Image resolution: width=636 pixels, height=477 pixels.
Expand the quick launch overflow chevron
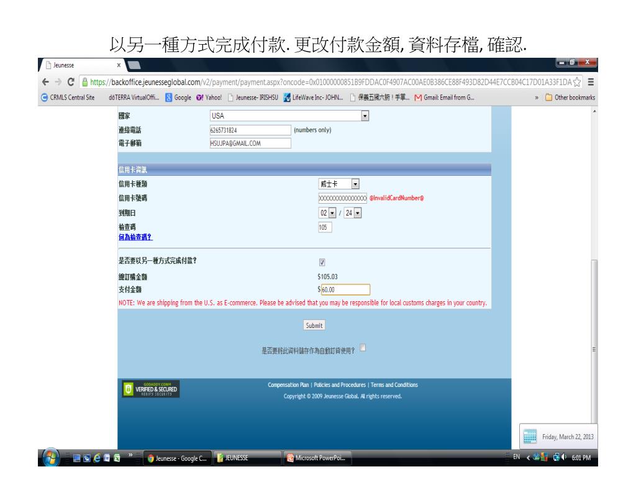pos(130,455)
